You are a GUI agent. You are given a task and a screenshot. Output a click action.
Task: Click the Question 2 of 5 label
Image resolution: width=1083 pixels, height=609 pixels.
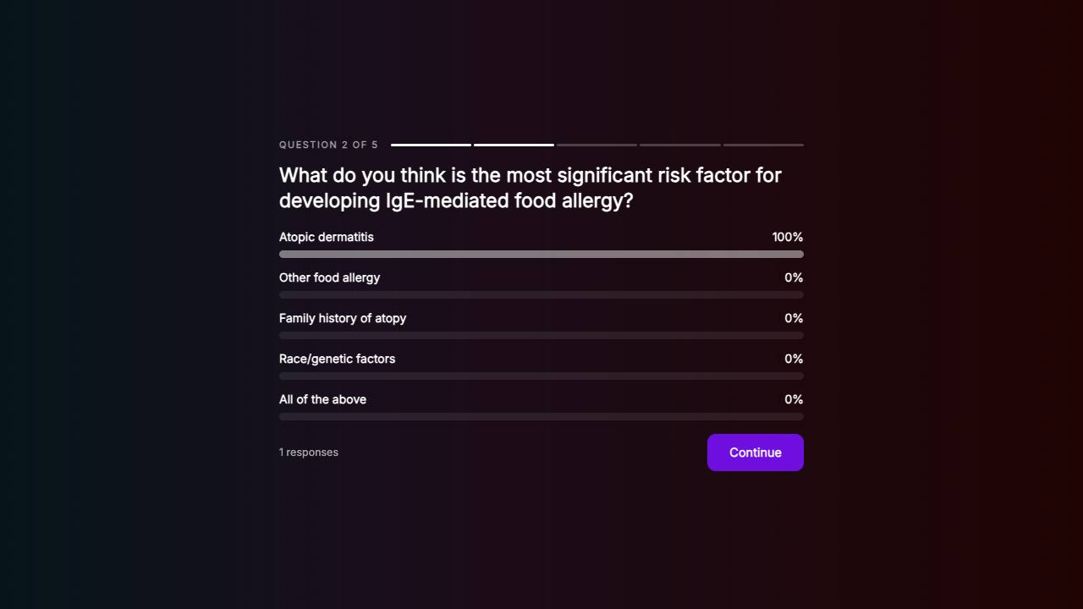click(x=328, y=145)
